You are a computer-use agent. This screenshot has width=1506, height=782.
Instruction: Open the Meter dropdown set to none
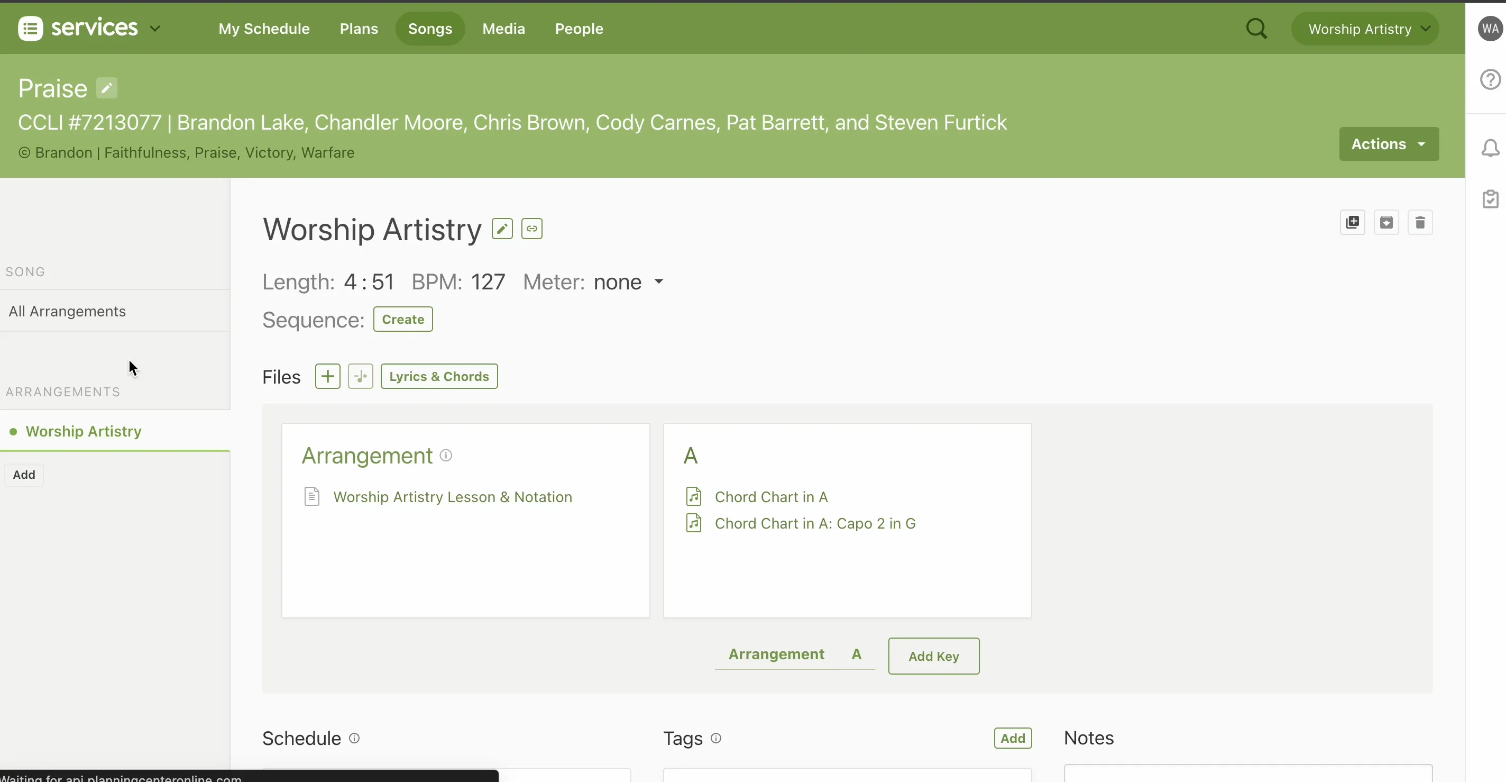(x=629, y=282)
